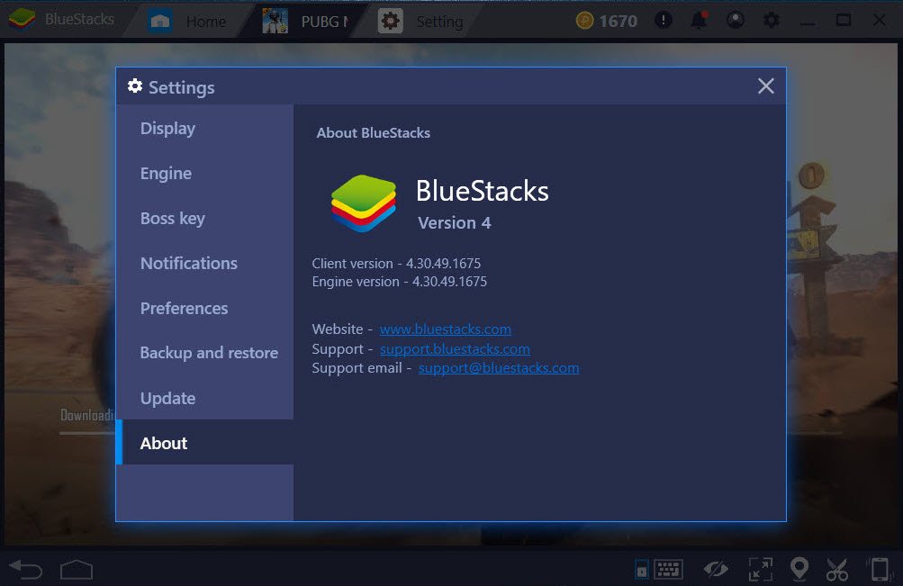The width and height of the screenshot is (903, 586).
Task: Go to Backup and restore settings
Action: (209, 353)
